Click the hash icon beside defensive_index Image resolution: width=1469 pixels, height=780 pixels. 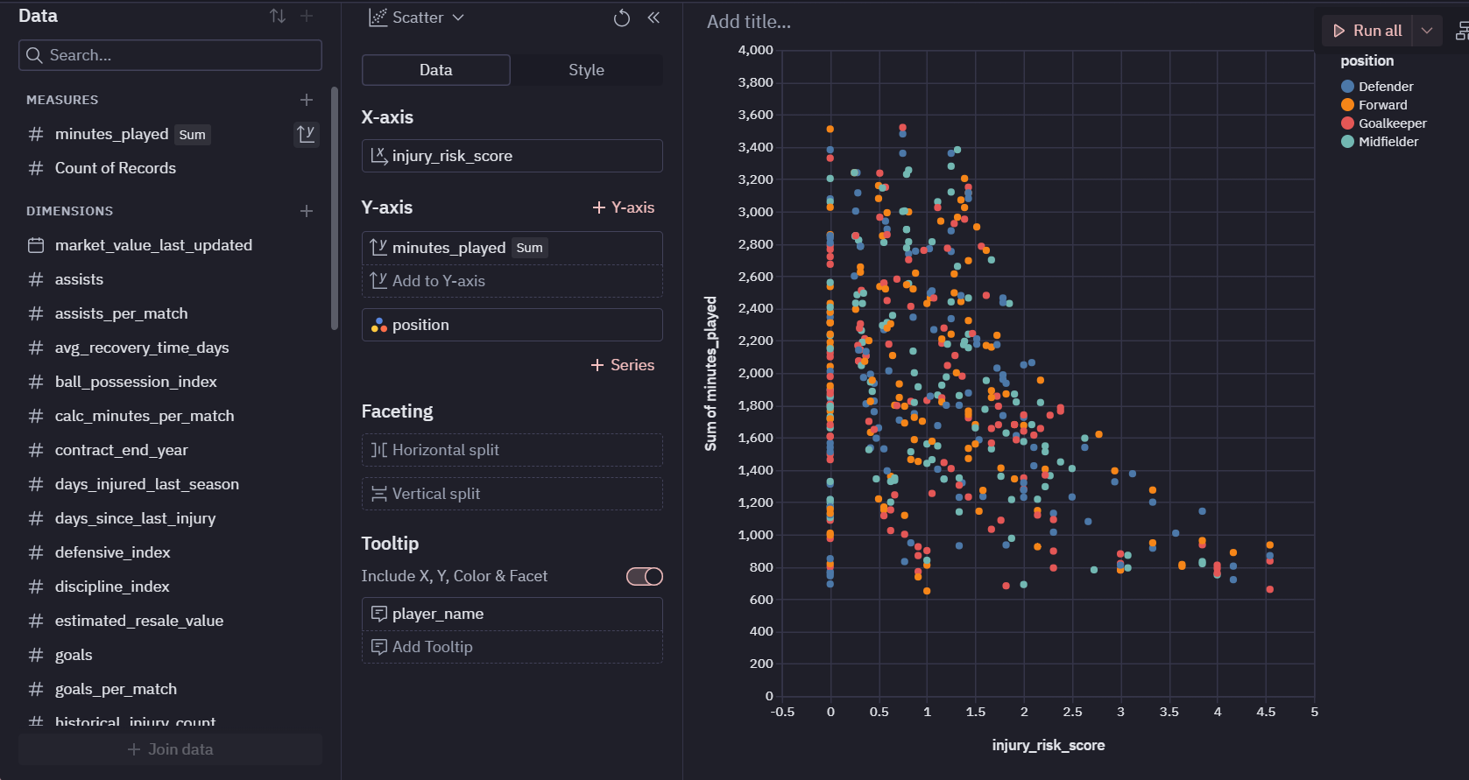[36, 552]
